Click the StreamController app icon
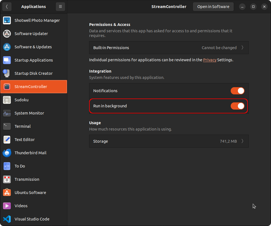The image size is (271, 226). click(x=7, y=87)
